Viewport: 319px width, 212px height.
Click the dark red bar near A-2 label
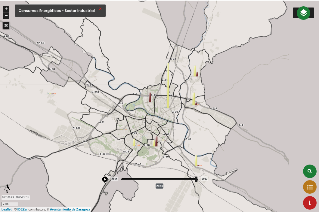(x=150, y=98)
